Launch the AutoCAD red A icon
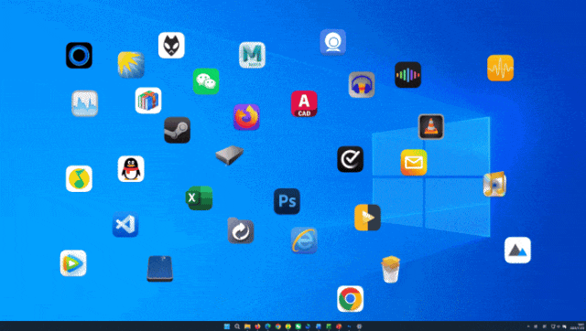The width and height of the screenshot is (586, 331). [304, 103]
